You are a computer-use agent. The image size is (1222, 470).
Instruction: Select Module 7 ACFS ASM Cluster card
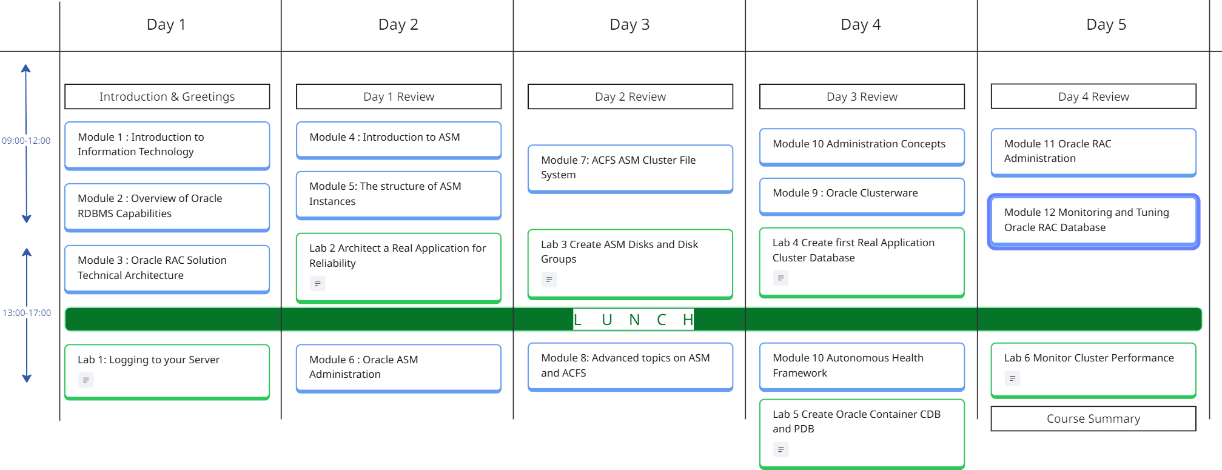(630, 168)
